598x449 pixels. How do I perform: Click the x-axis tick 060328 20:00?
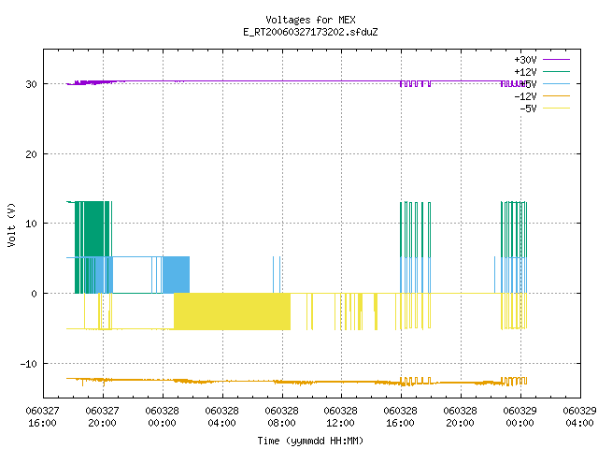coord(461,417)
